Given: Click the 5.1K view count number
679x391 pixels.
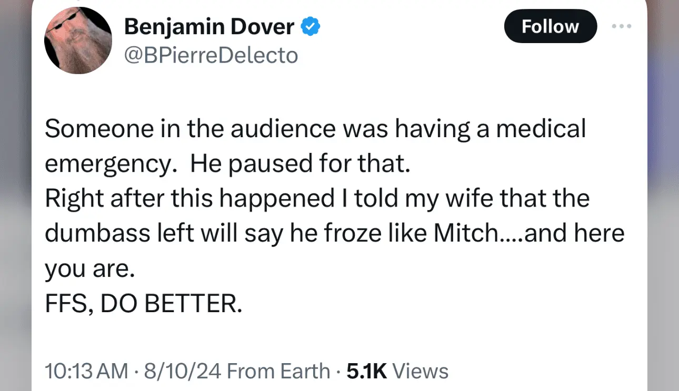Looking at the screenshot, I should point(367,371).
